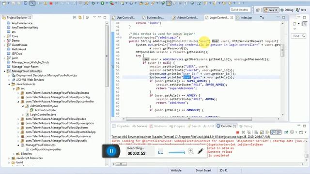Click the Pin Console icon
The height and width of the screenshot is (174, 310).
tap(286, 132)
